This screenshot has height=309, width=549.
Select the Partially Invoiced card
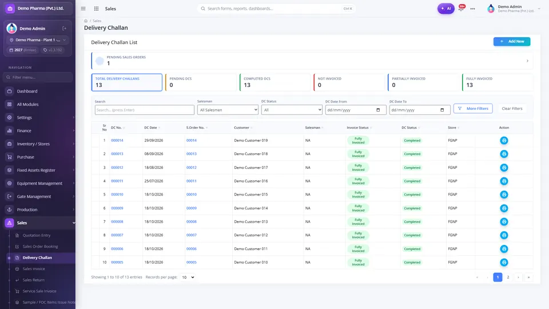[x=424, y=82]
